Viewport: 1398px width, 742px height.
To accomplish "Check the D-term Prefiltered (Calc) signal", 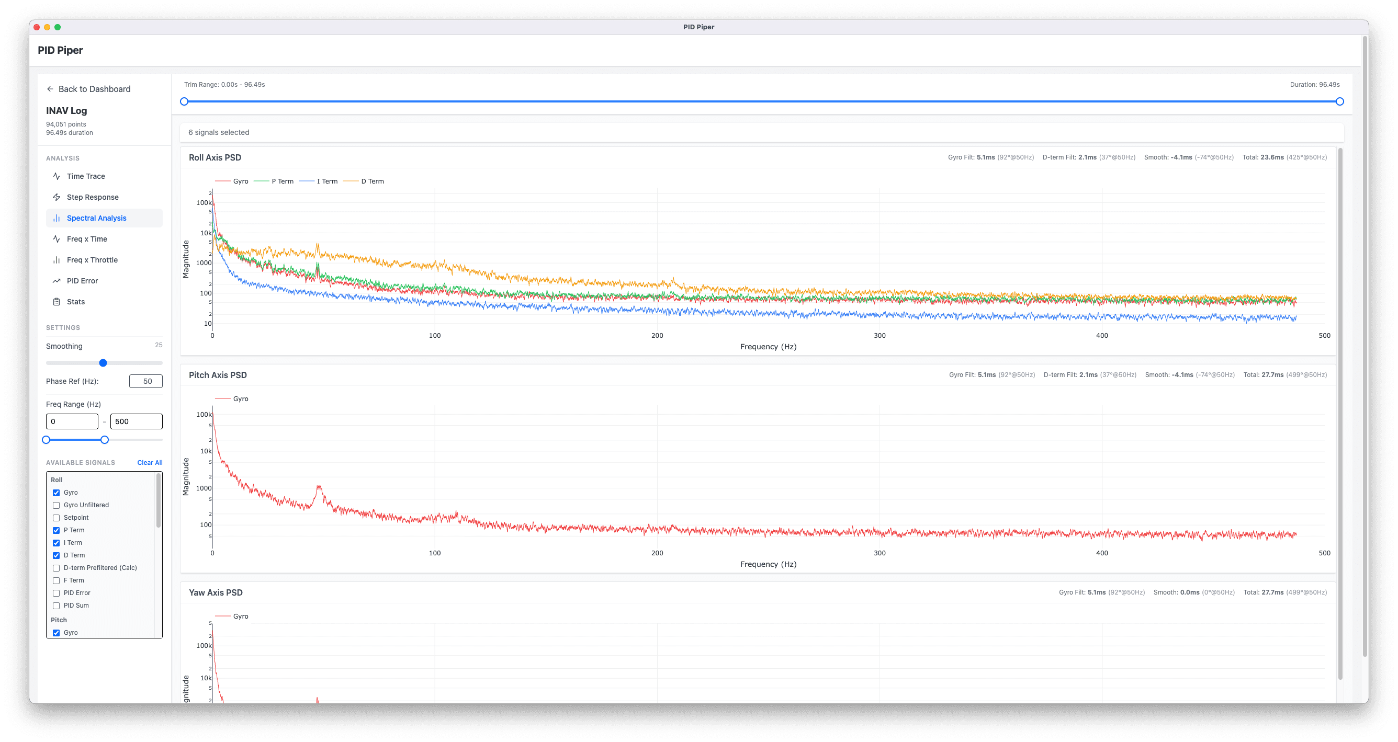I will [56, 568].
